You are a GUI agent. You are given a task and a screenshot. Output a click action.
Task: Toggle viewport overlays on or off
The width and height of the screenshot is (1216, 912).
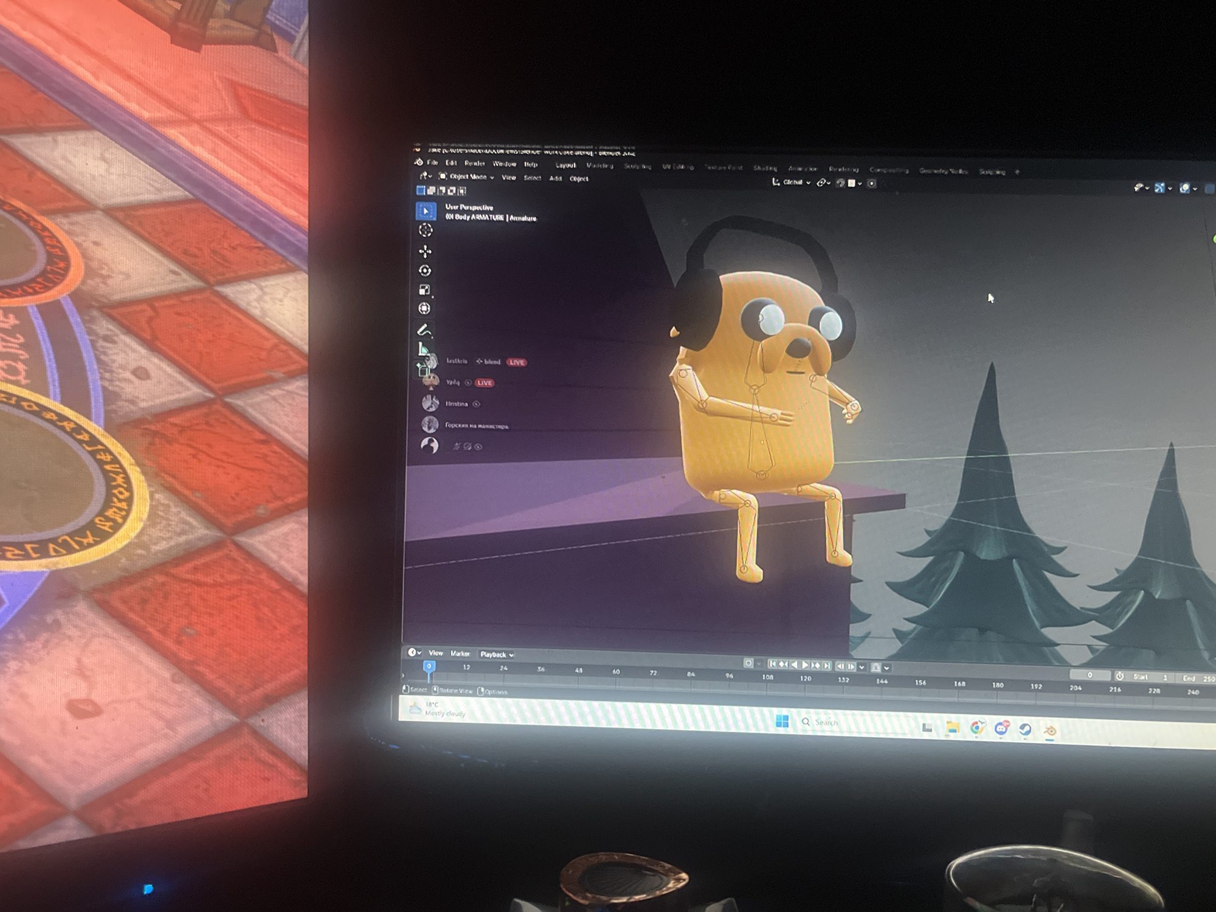click(1184, 189)
